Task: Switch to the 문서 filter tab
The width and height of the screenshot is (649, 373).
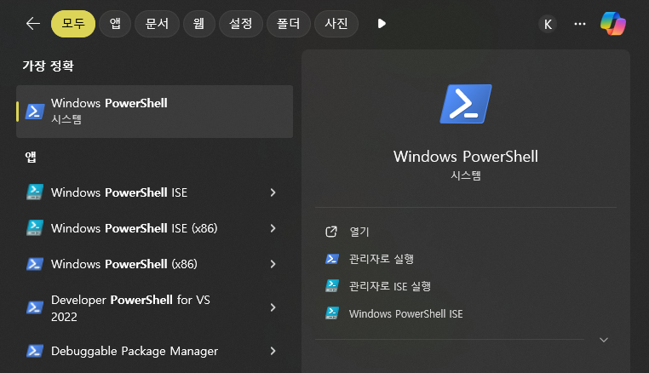Action: pyautogui.click(x=157, y=24)
